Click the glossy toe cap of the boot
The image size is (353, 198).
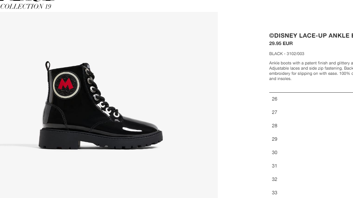140,126
